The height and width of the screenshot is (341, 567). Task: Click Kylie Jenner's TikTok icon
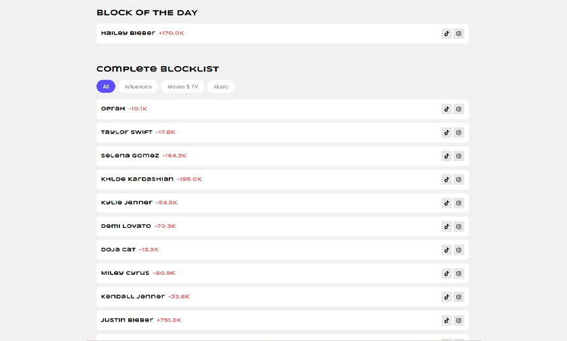pyautogui.click(x=446, y=203)
